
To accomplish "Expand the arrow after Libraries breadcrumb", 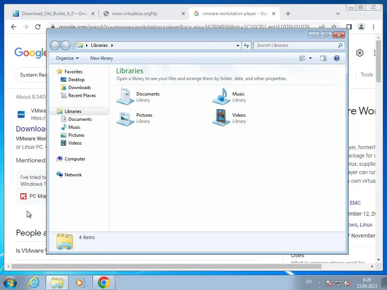I will coord(112,45).
